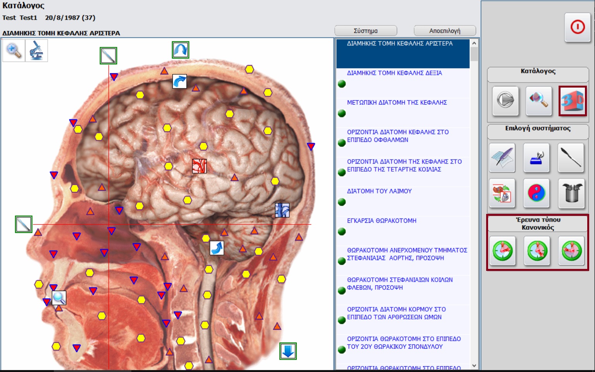Click the list scrollbar down arrow
This screenshot has width=595, height=372.
pos(474,365)
